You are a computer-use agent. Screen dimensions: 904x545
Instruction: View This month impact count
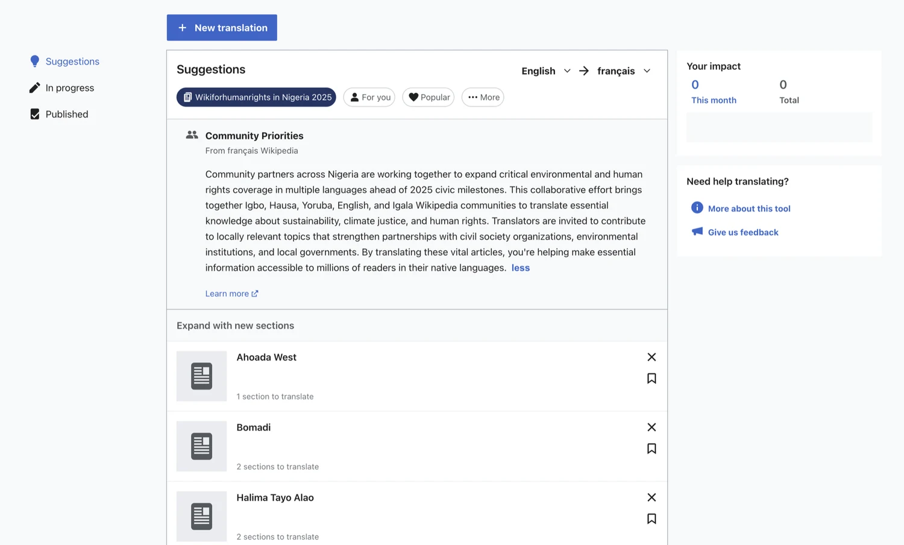tap(714, 91)
